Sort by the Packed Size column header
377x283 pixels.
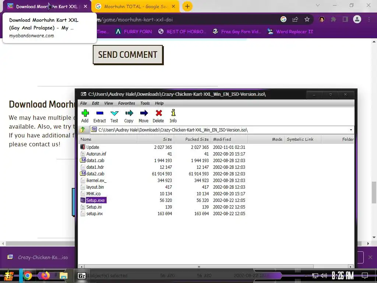coord(192,139)
